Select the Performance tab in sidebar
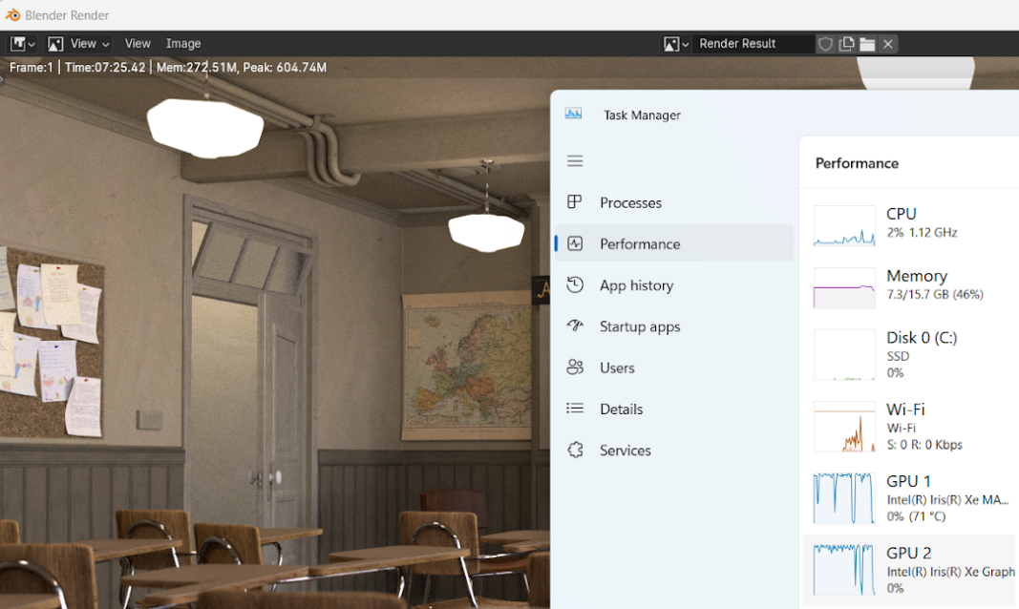Viewport: 1019px width, 609px height. pyautogui.click(x=640, y=244)
